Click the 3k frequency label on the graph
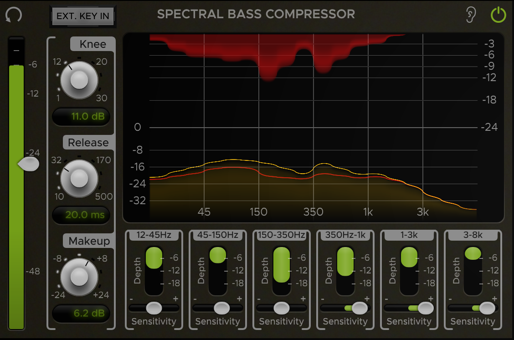514x340 pixels. coord(422,212)
